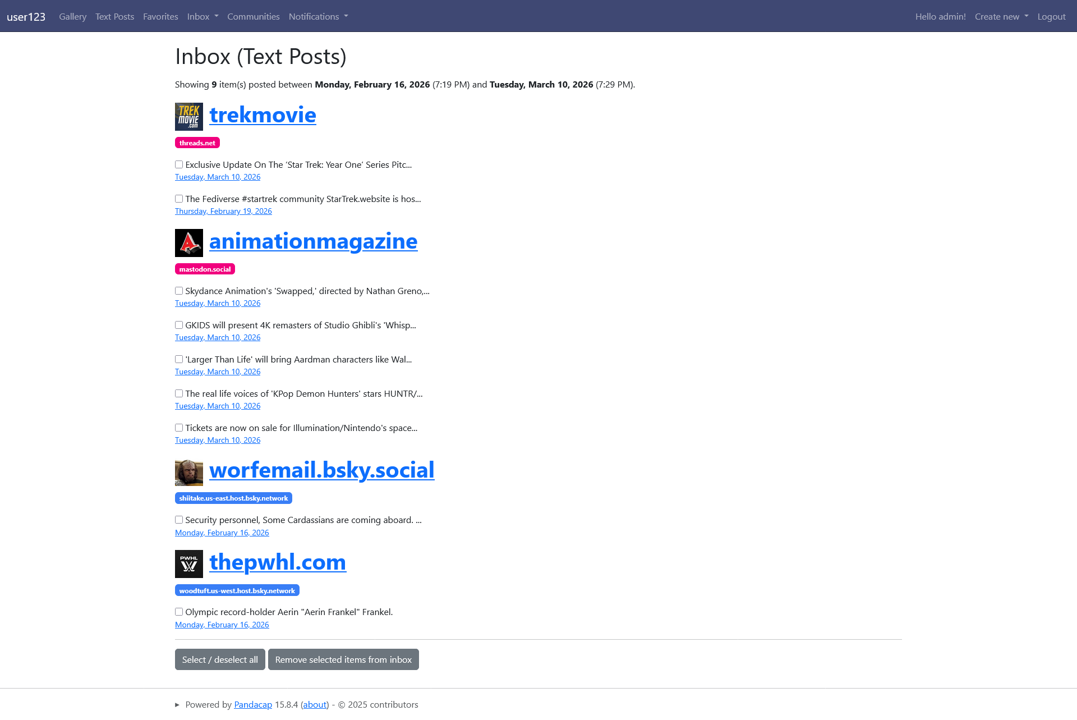
Task: Open the animationmagazine avatar icon
Action: [x=189, y=243]
